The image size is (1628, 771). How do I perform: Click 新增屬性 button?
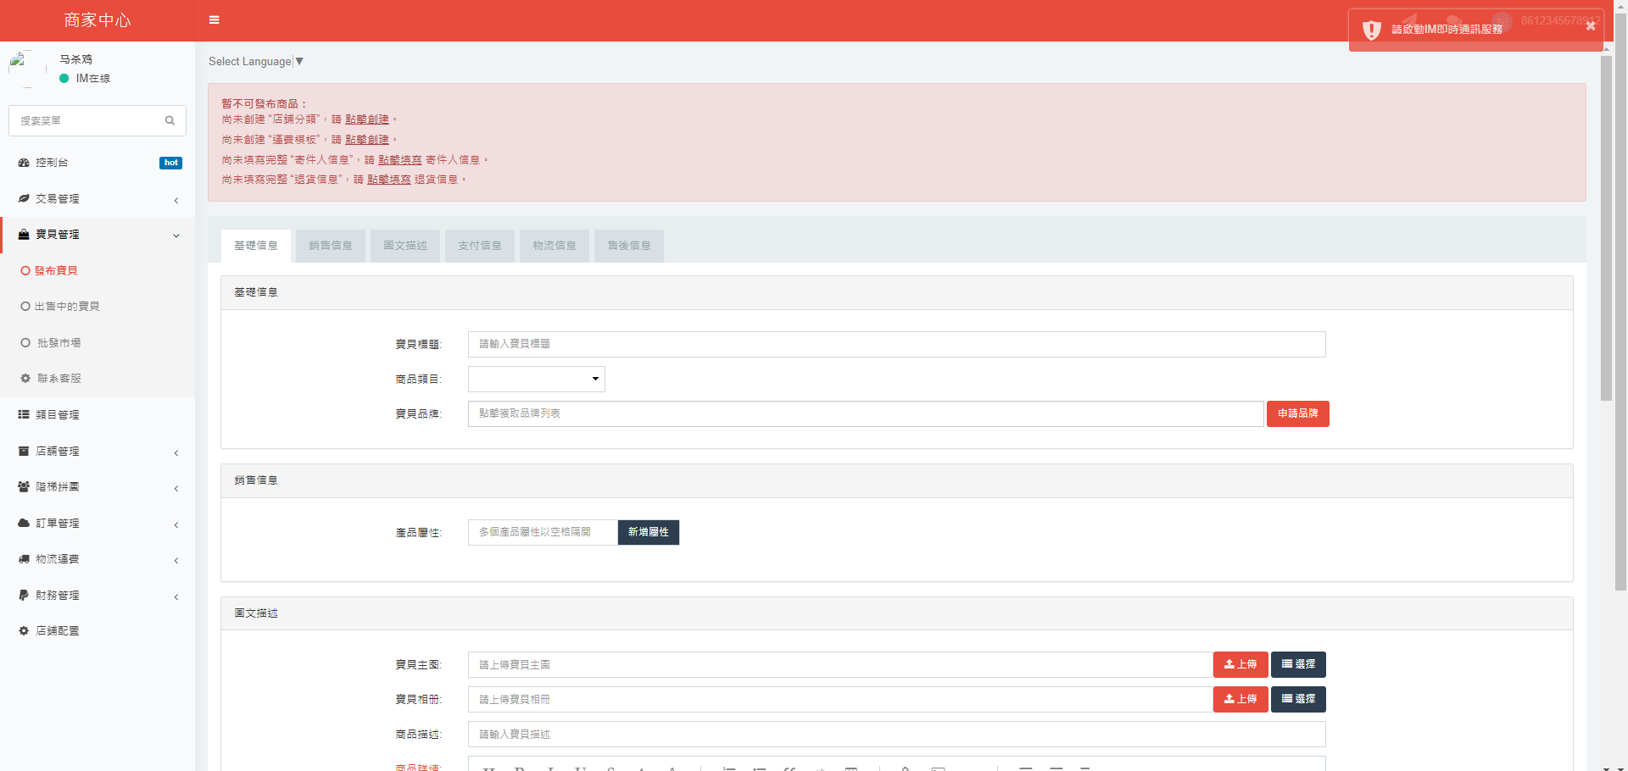point(648,533)
